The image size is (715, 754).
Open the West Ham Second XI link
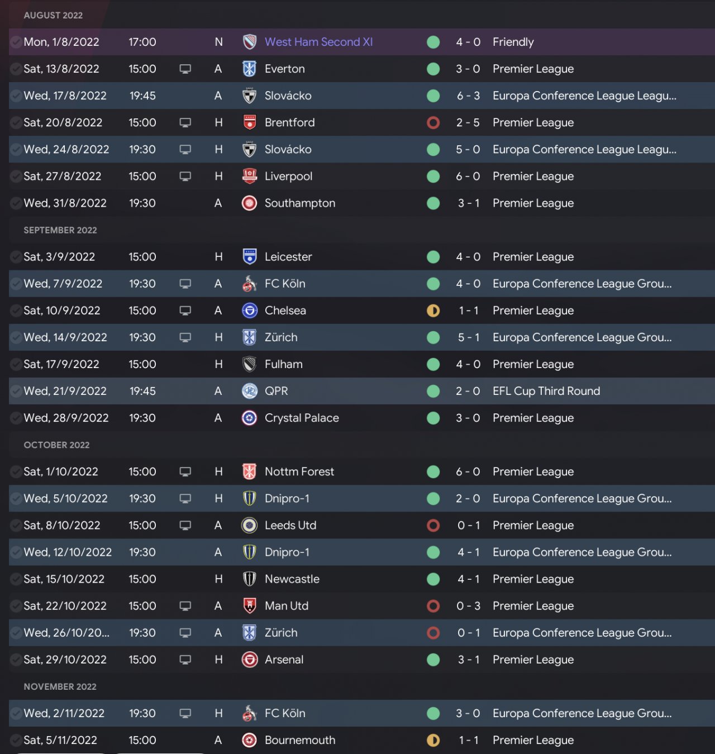(318, 42)
